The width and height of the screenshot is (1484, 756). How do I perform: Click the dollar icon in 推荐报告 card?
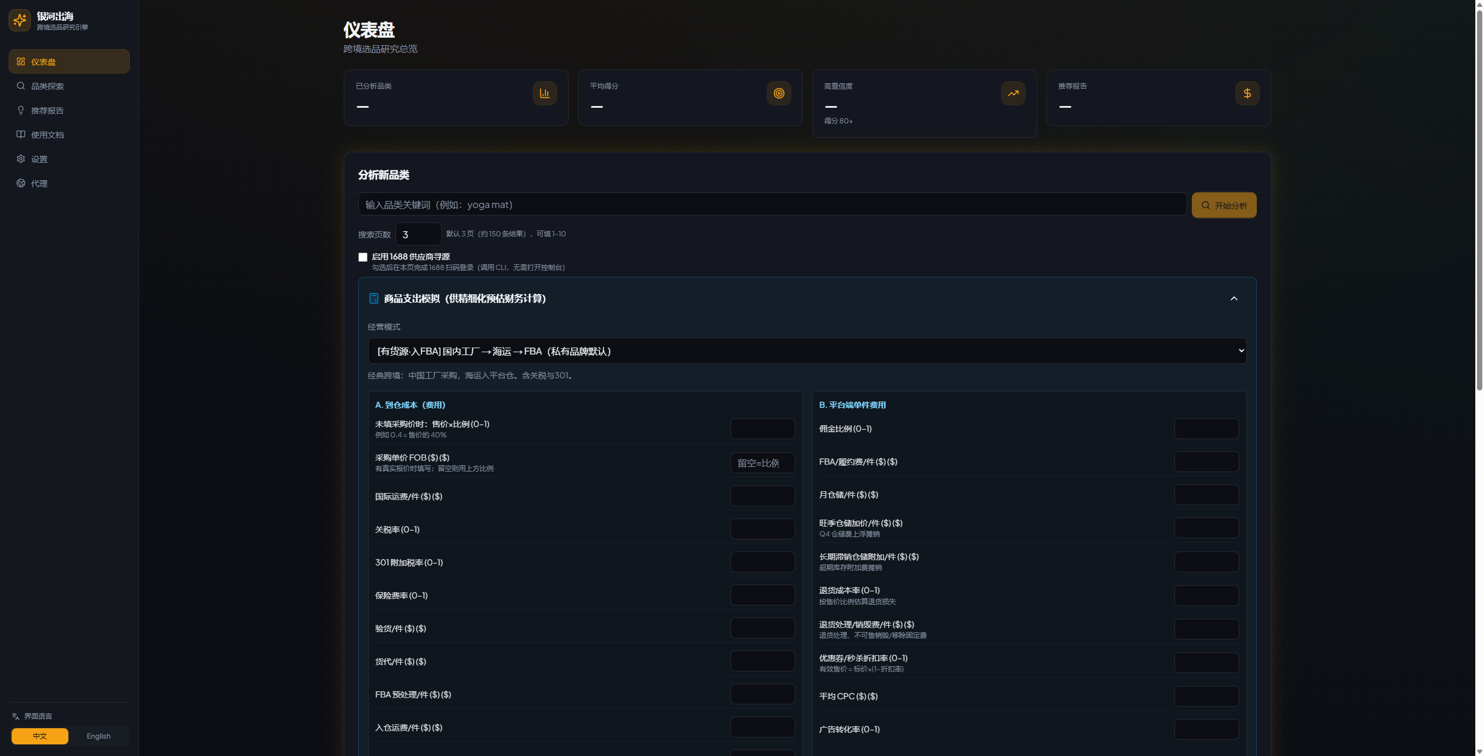pyautogui.click(x=1247, y=93)
